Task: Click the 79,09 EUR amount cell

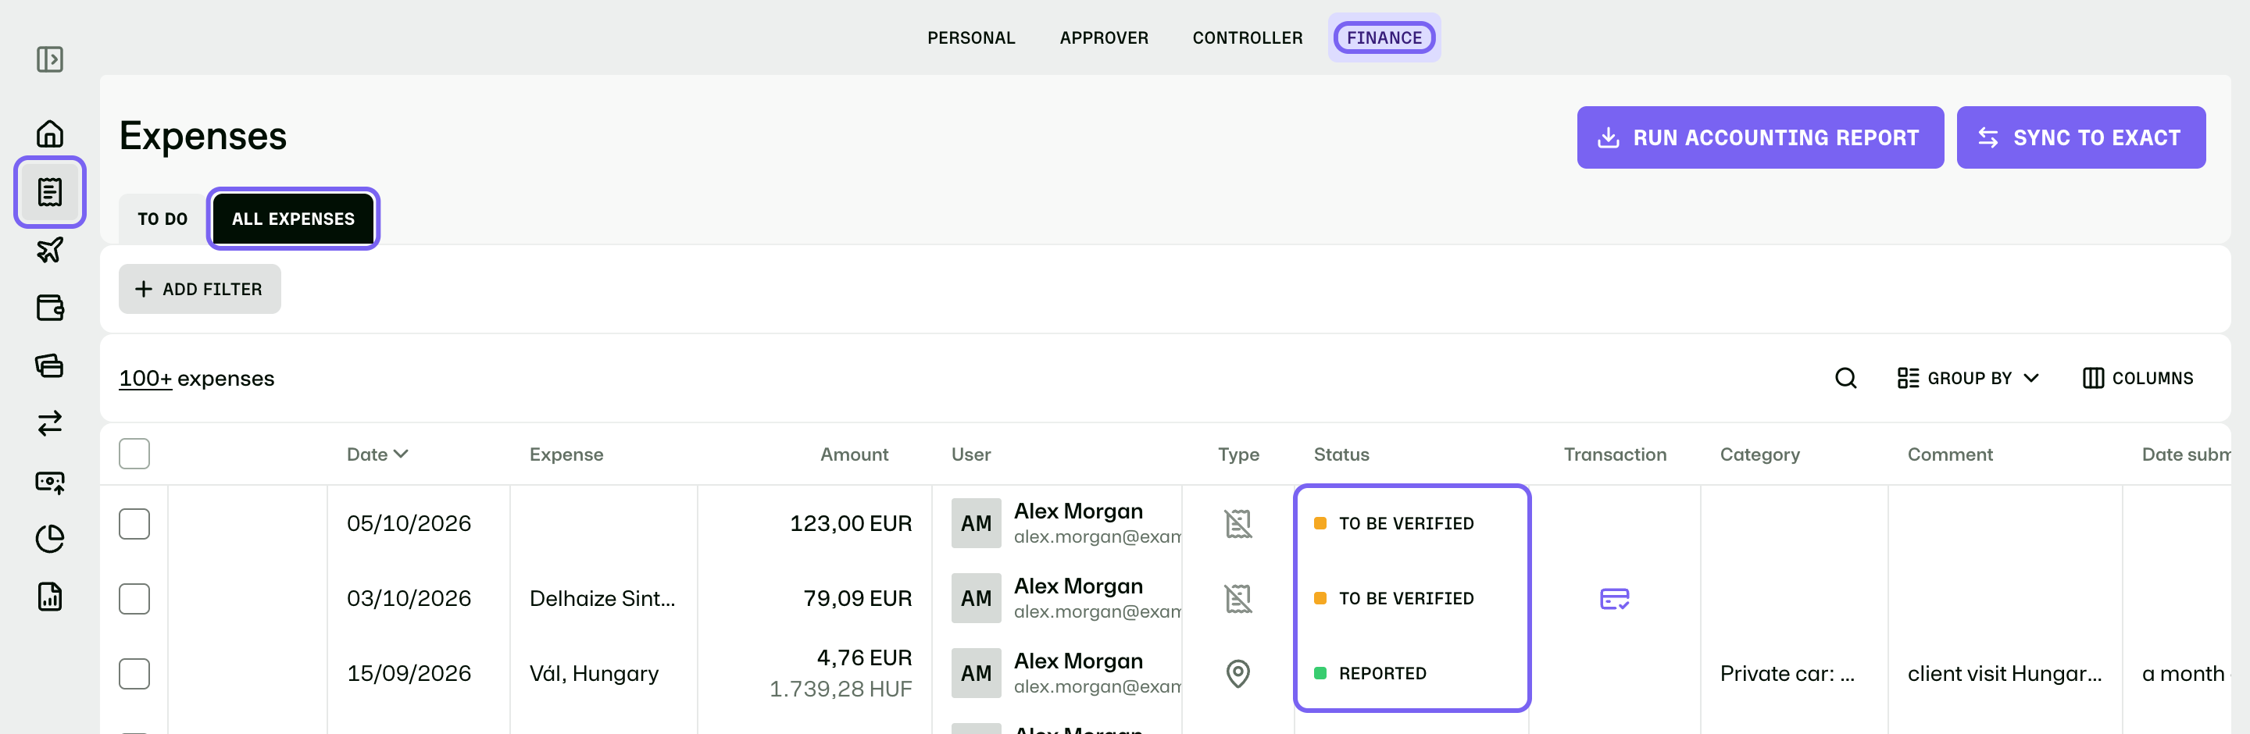Action: [x=857, y=599]
